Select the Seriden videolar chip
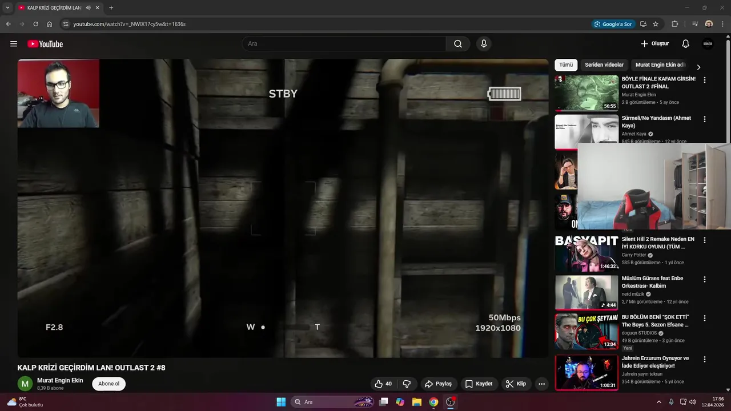The image size is (731, 411). coord(604,65)
